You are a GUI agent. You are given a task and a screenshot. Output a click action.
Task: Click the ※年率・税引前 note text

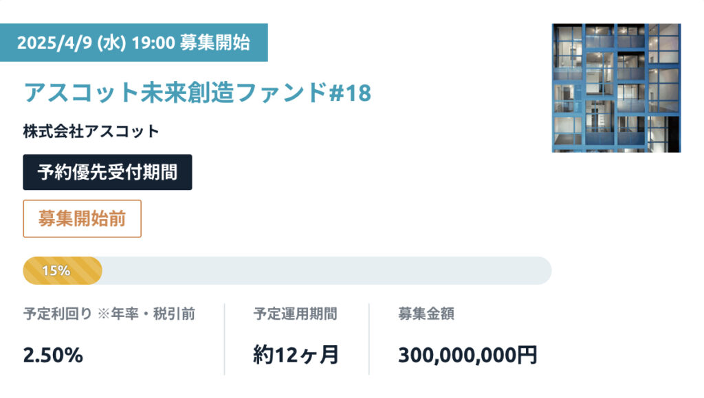click(146, 314)
